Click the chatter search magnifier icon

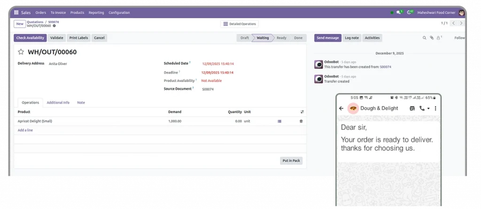tap(425, 38)
